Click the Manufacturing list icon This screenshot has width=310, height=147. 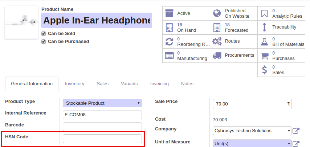[169, 56]
